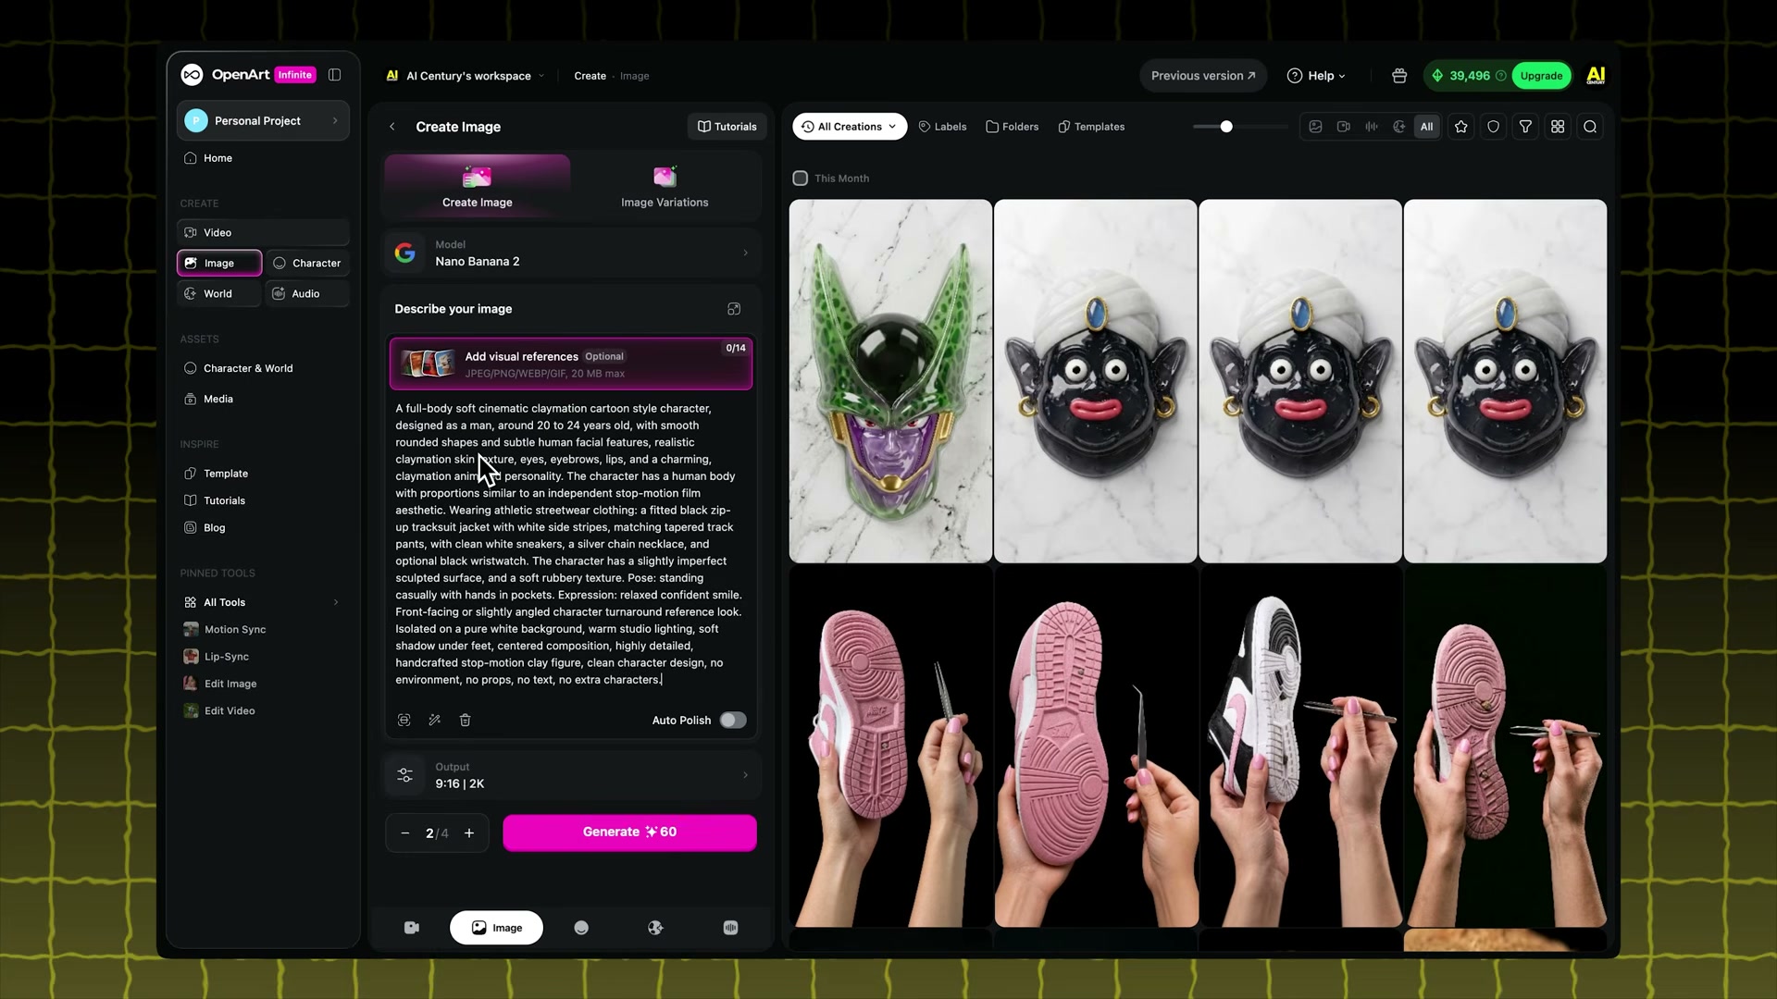Screen dimensions: 1777x999
Task: Click the scan-frame icon under the prompt
Action: [404, 720]
